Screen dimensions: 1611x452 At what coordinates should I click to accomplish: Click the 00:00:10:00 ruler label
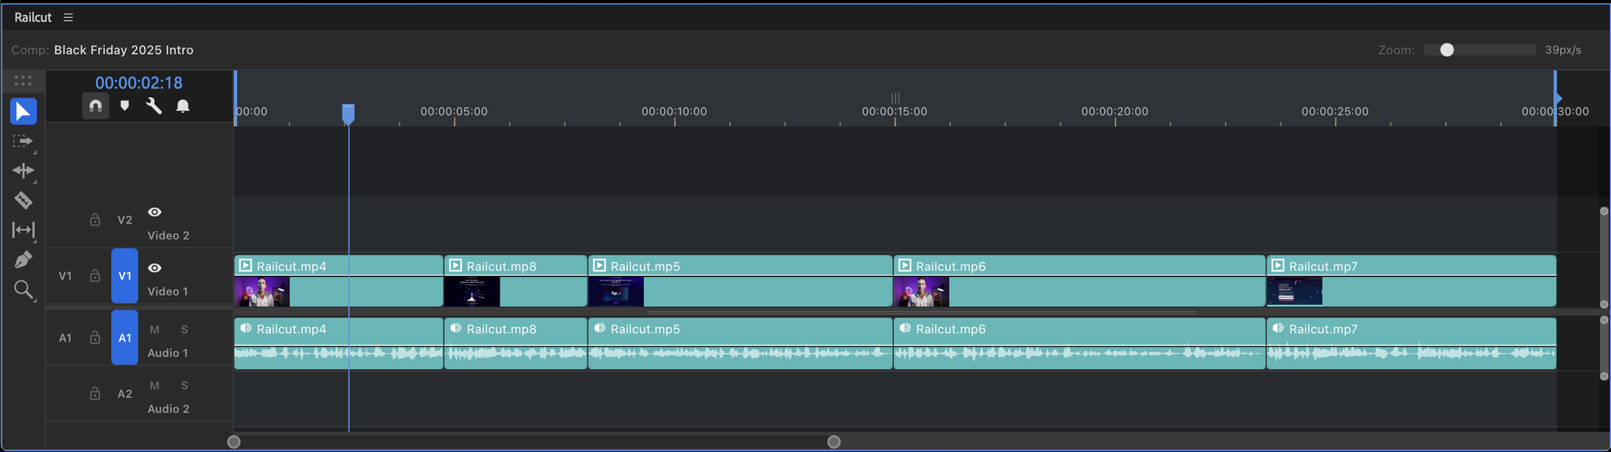click(675, 111)
